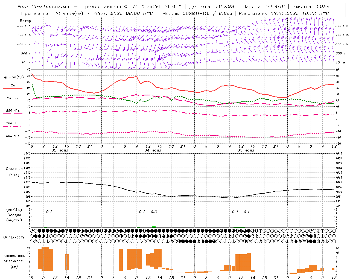Click the longitude value Долгота: 76.299
This screenshot has width=350, height=280.
click(212, 7)
